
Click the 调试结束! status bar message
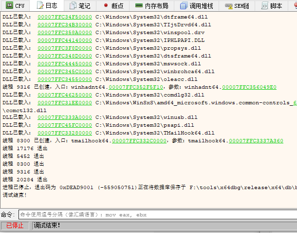[x=47, y=225]
